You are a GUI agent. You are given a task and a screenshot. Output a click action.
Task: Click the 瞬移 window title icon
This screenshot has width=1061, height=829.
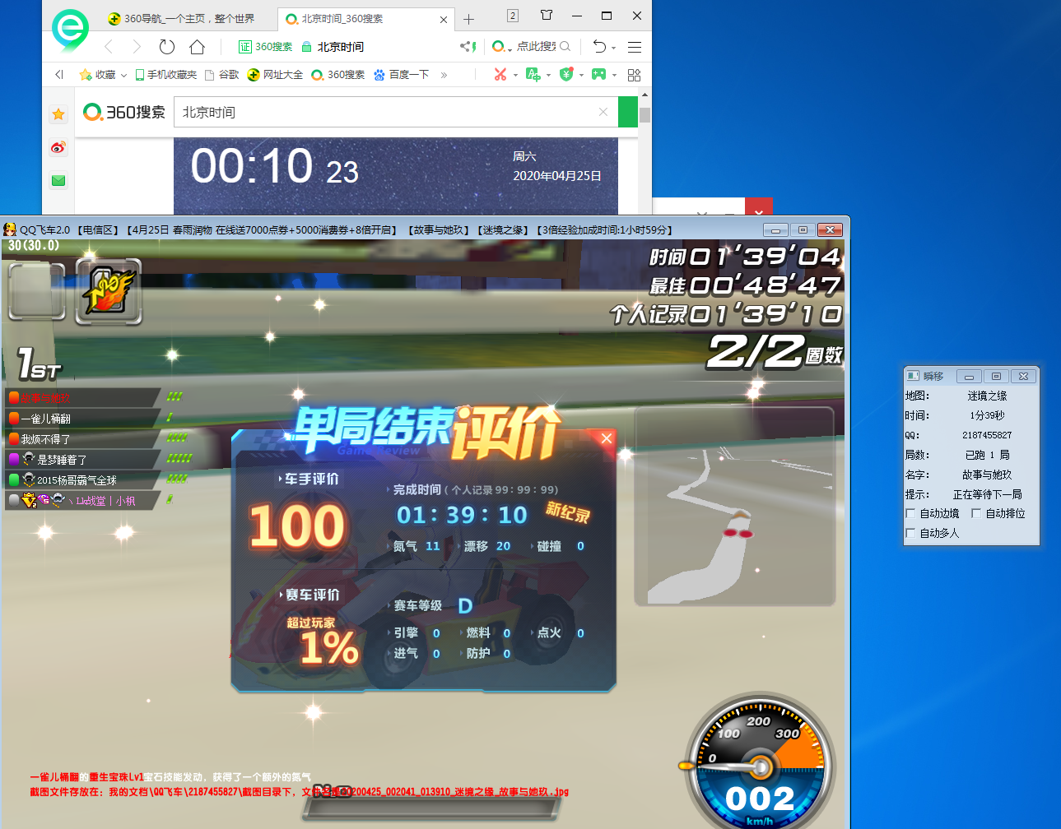(x=913, y=376)
